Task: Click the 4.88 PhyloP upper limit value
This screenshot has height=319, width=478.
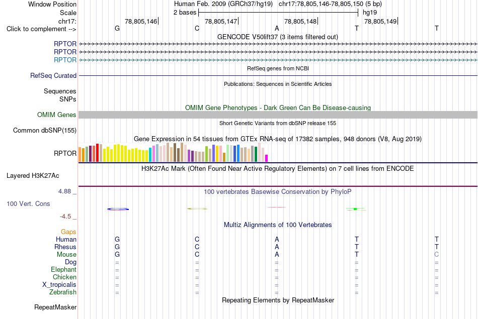Action: click(x=64, y=191)
